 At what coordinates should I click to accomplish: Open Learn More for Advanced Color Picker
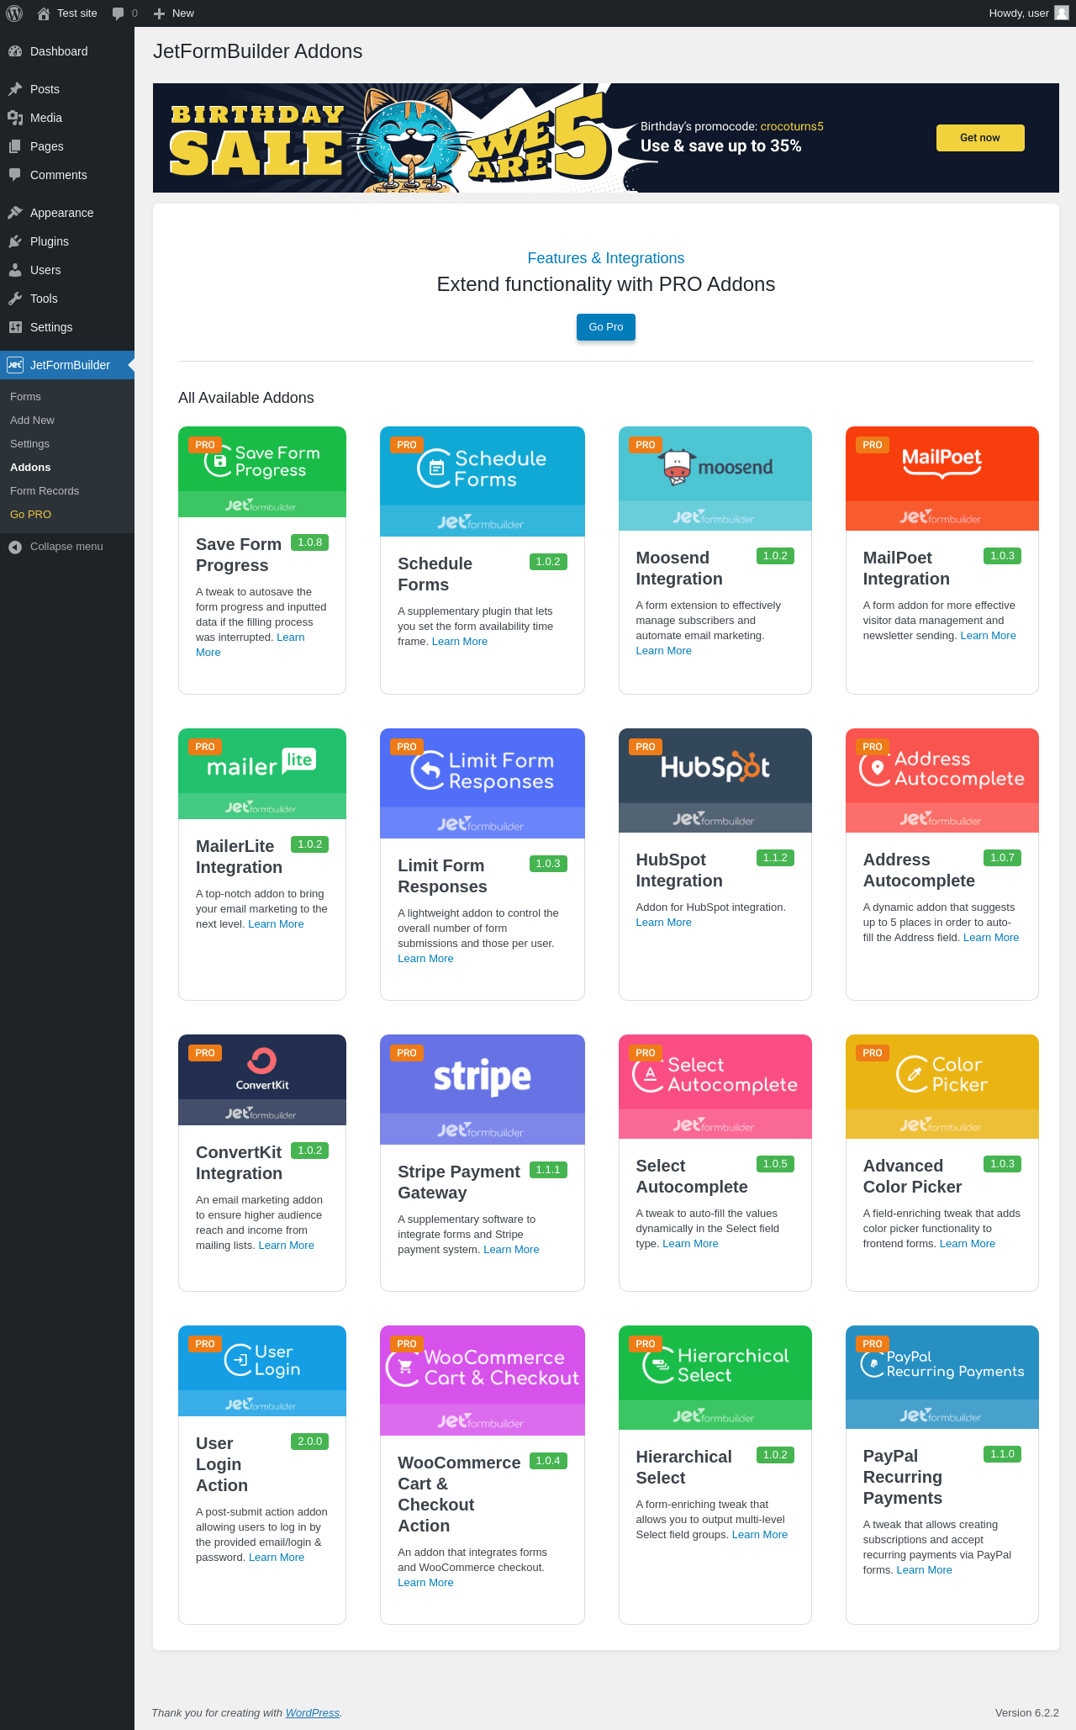[x=968, y=1244]
